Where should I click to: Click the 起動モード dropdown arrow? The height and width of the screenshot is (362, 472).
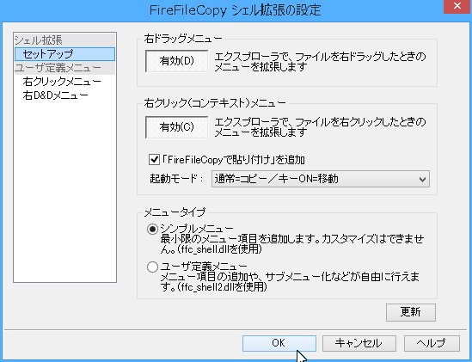[x=422, y=179]
